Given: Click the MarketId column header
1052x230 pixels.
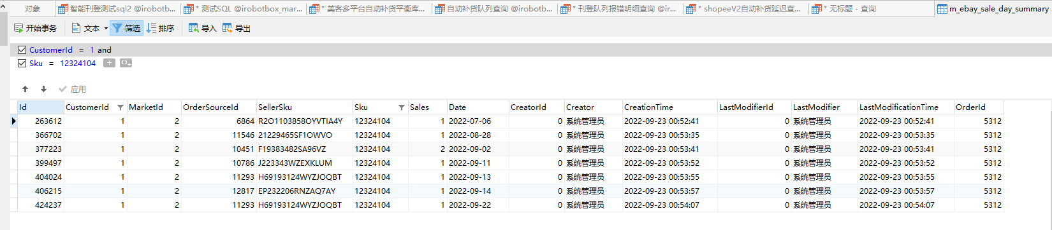Looking at the screenshot, I should tap(154, 107).
